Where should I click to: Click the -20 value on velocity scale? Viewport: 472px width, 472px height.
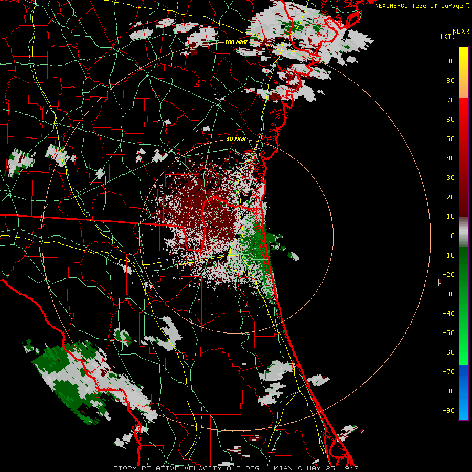pos(448,275)
